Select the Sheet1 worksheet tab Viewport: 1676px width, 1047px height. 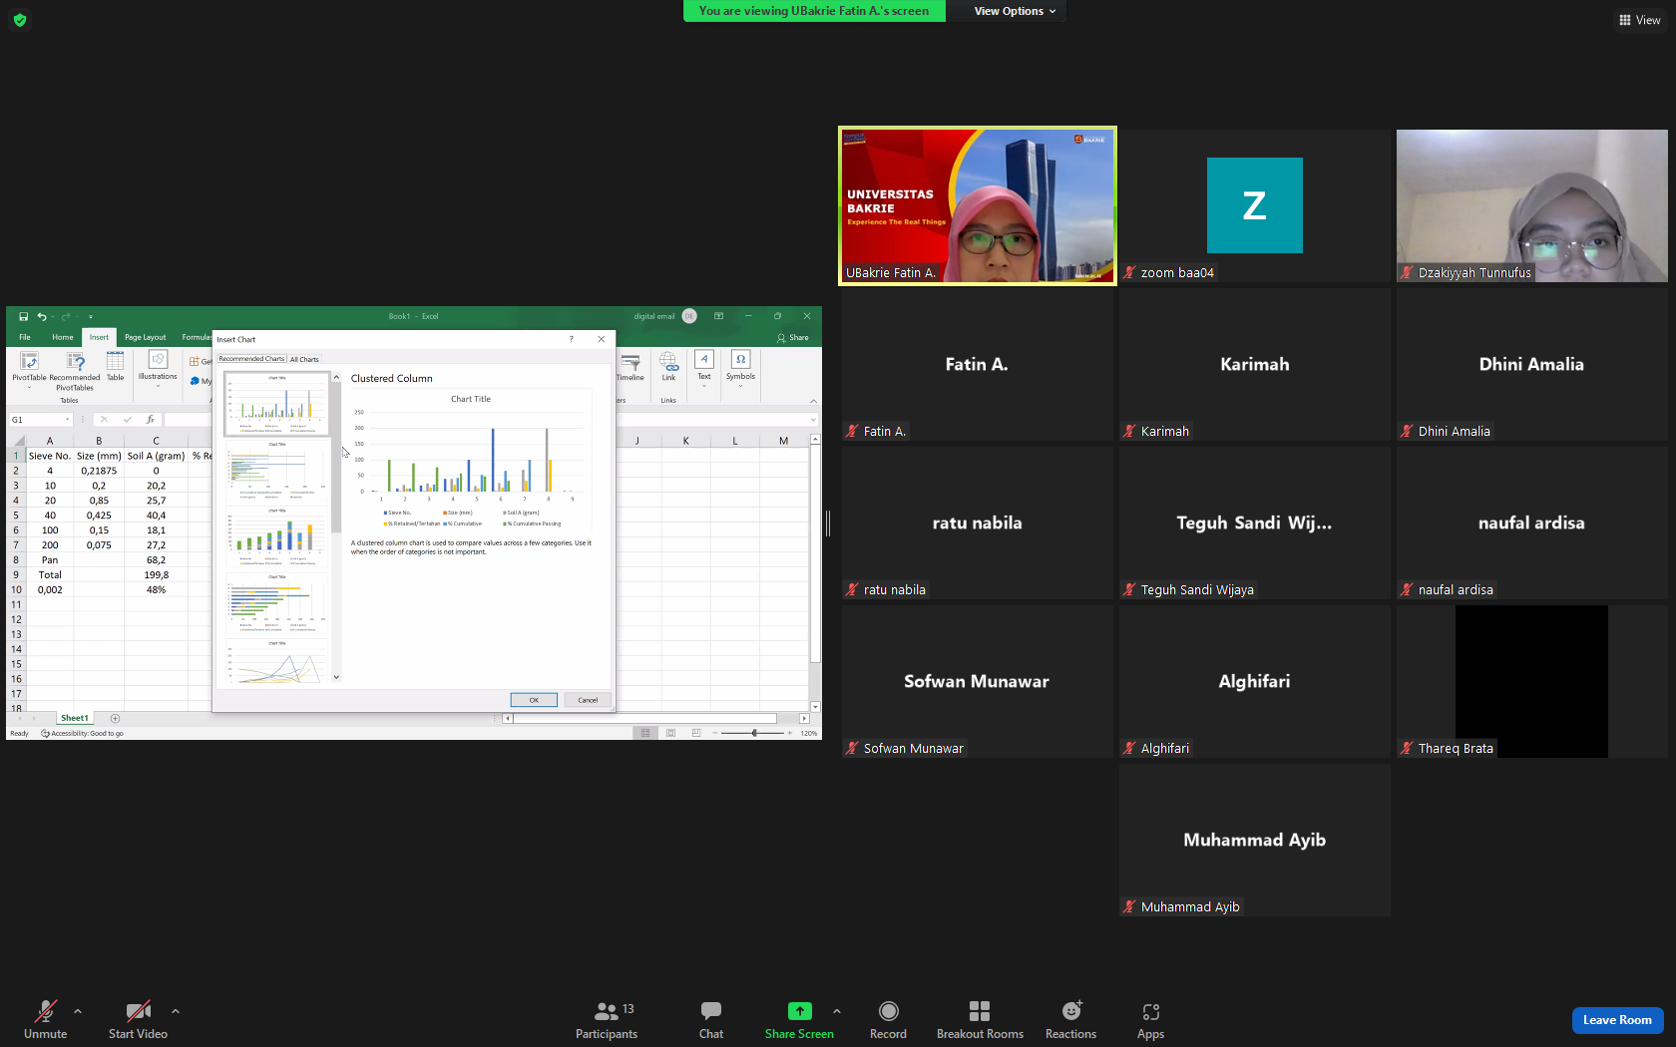(x=75, y=718)
